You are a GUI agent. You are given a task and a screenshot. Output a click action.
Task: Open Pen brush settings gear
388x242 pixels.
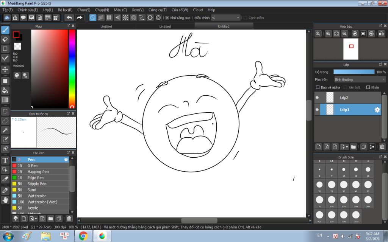[66, 160]
